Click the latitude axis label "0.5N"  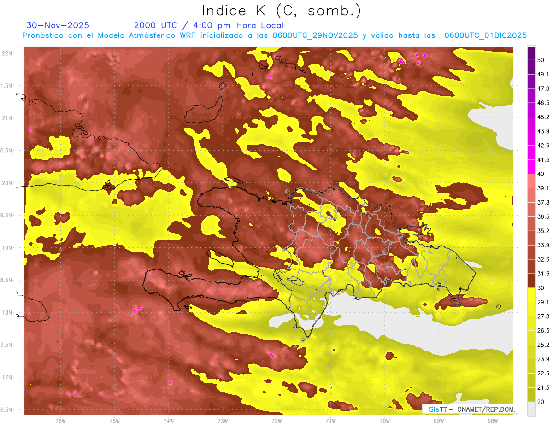[x=7, y=151]
